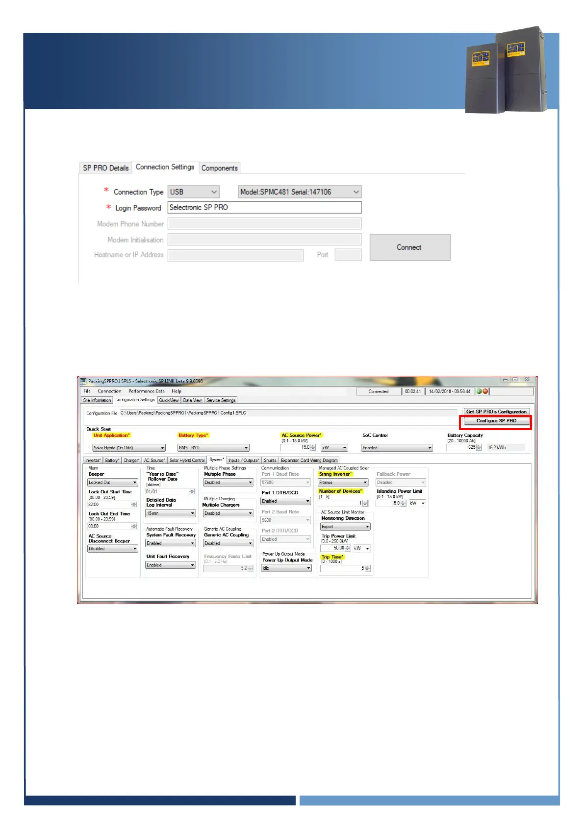This screenshot has width=584, height=825.
Task: Open the Unit Fault Recovery dropdown
Action: pos(171,565)
